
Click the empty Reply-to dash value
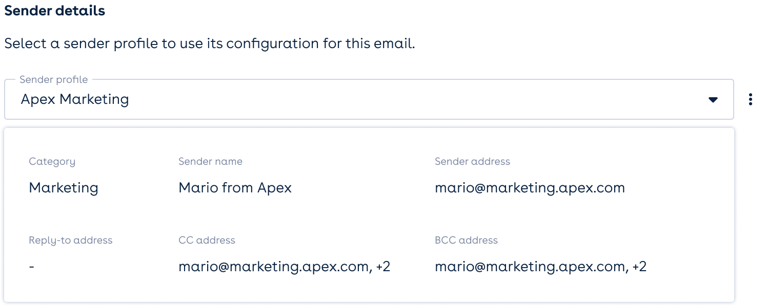pos(32,267)
